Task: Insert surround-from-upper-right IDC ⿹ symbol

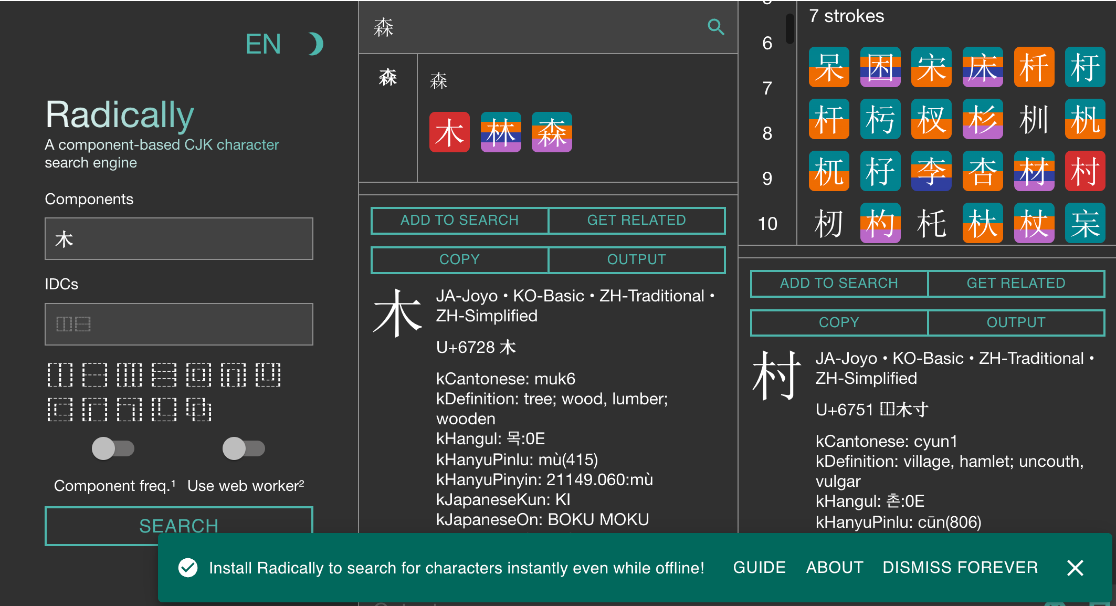Action: coord(130,409)
